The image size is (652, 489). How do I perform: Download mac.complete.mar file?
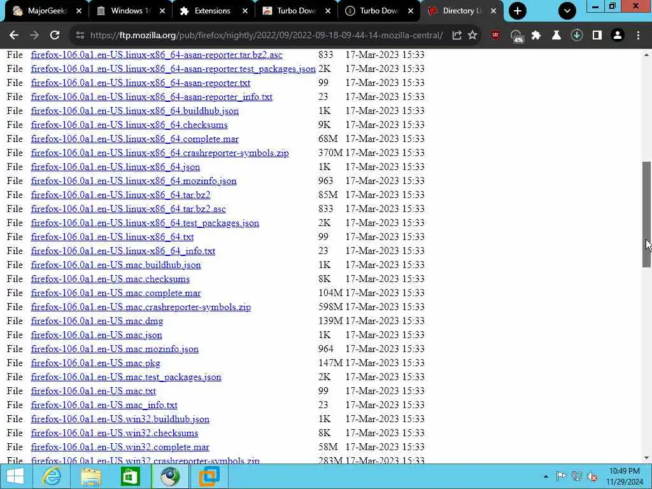tap(116, 293)
